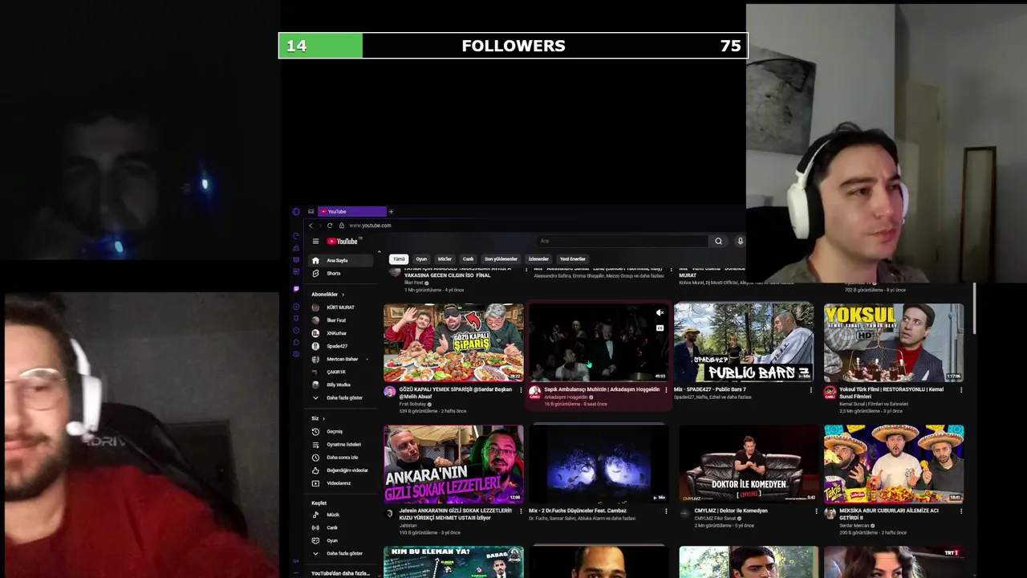Play the Meksika abur cuburları thumbnail
The image size is (1027, 578).
(894, 463)
